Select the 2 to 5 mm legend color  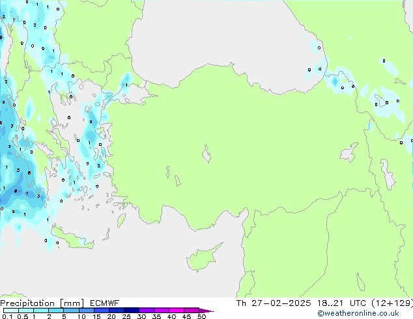(x=56, y=311)
